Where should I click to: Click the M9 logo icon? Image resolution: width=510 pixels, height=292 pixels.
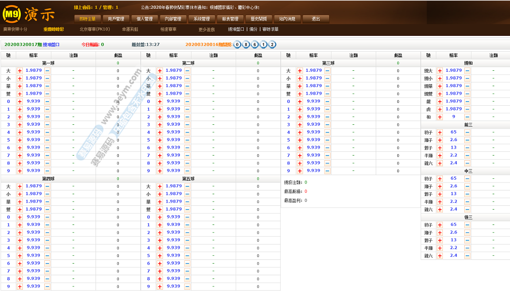pos(11,14)
